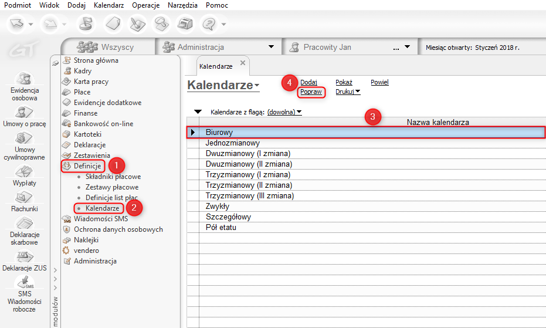Click the Powiel link
The image size is (546, 328).
[x=379, y=82]
